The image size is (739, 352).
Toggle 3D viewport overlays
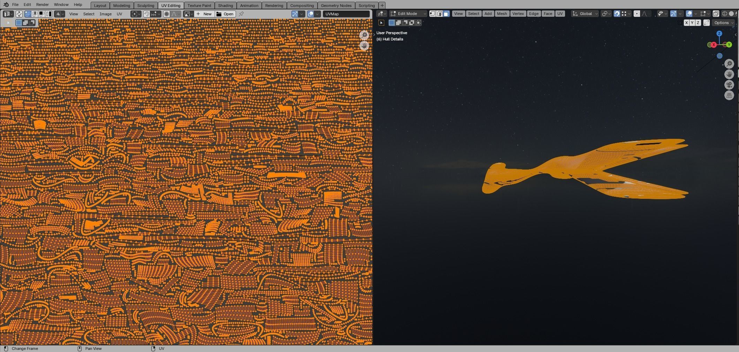click(x=689, y=14)
